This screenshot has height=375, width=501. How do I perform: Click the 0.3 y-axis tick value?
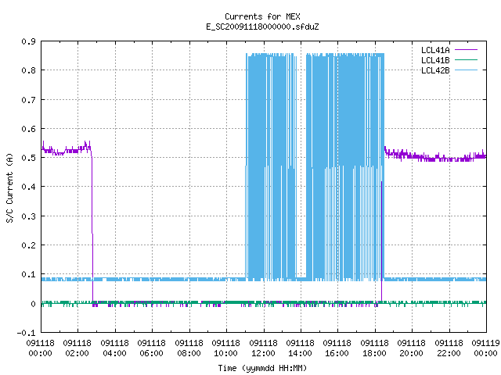29,216
